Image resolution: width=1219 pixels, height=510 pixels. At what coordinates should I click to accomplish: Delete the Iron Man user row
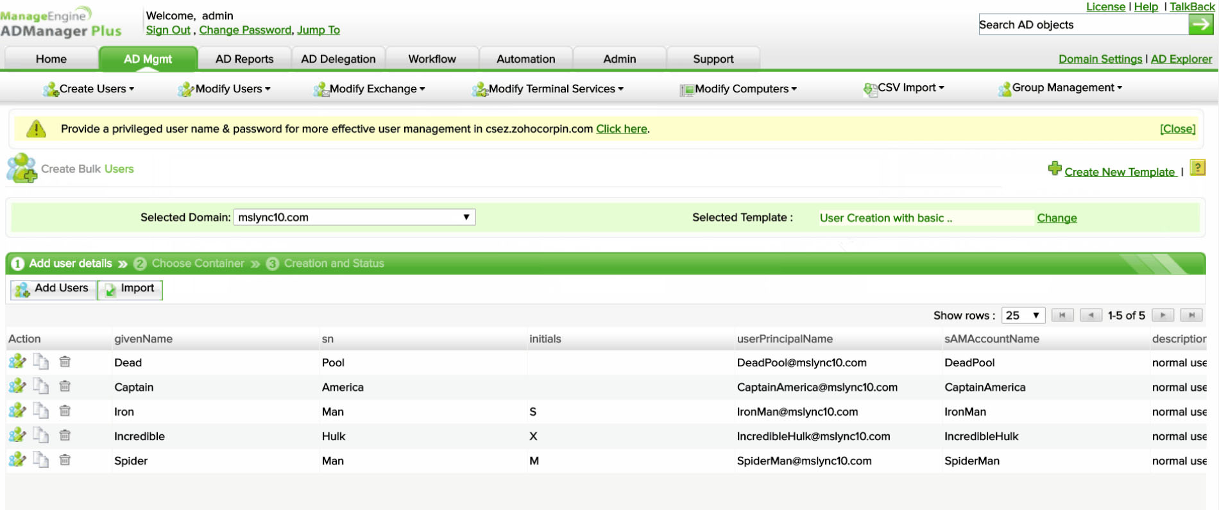(x=65, y=411)
